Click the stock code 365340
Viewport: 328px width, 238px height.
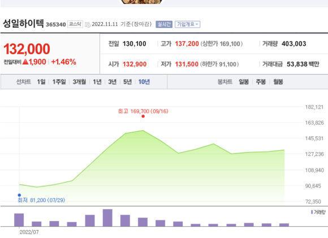pos(56,25)
